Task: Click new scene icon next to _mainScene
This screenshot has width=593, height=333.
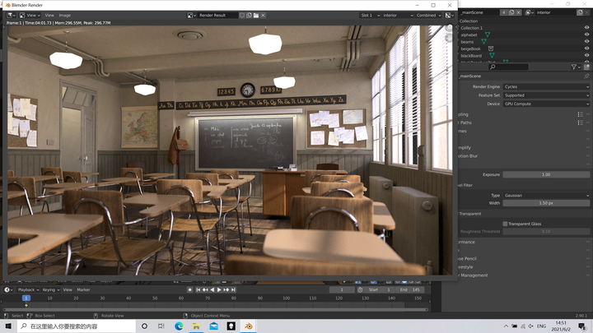Action: (511, 12)
